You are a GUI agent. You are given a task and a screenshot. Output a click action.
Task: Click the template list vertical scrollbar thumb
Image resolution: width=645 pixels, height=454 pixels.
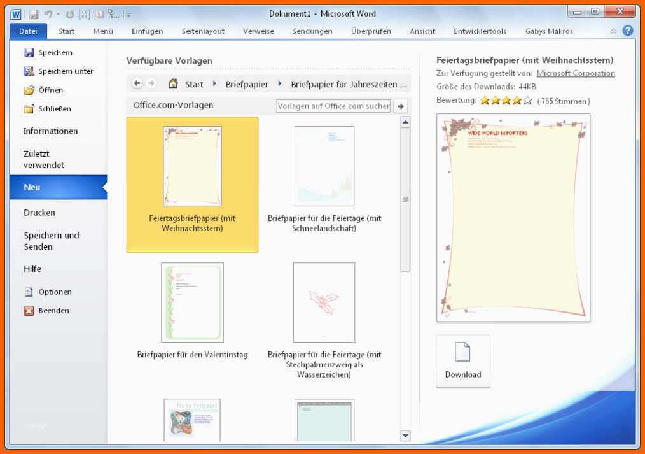(x=405, y=199)
